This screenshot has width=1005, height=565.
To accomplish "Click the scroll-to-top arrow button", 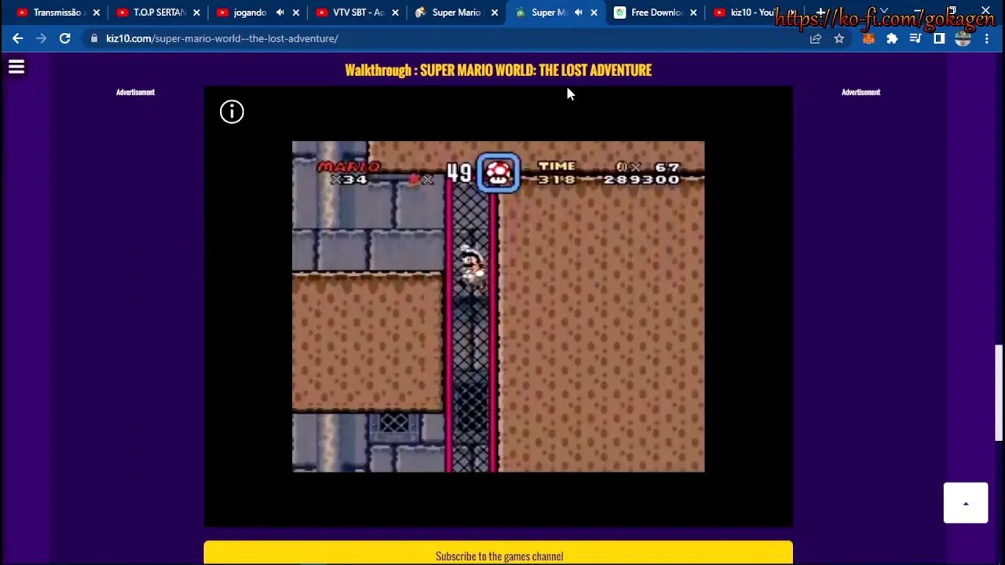I will pyautogui.click(x=966, y=503).
